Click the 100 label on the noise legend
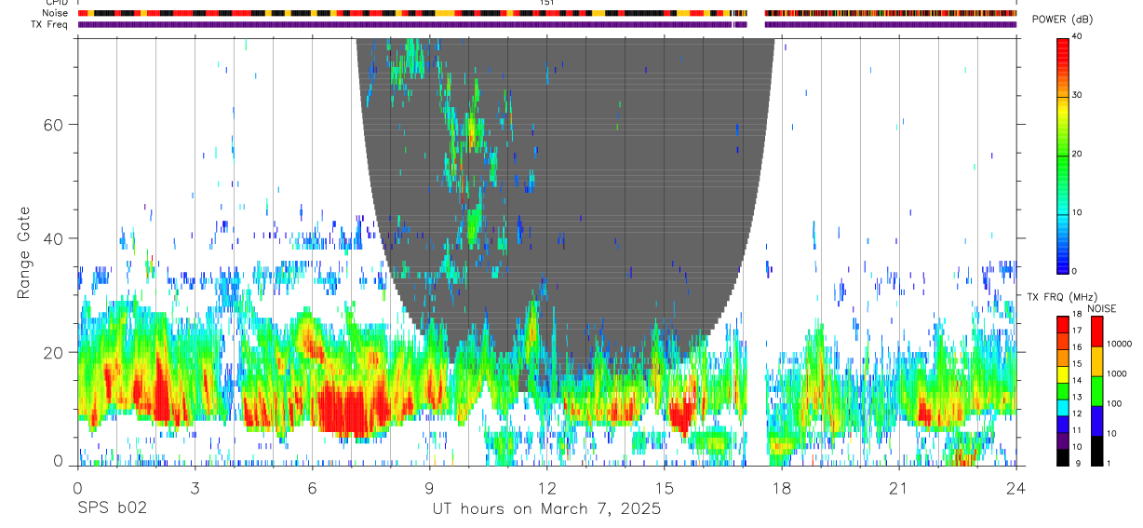 (x=1114, y=403)
